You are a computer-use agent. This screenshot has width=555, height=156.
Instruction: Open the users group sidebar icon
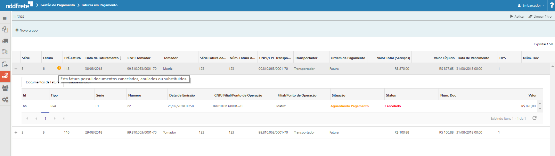pyautogui.click(x=5, y=88)
